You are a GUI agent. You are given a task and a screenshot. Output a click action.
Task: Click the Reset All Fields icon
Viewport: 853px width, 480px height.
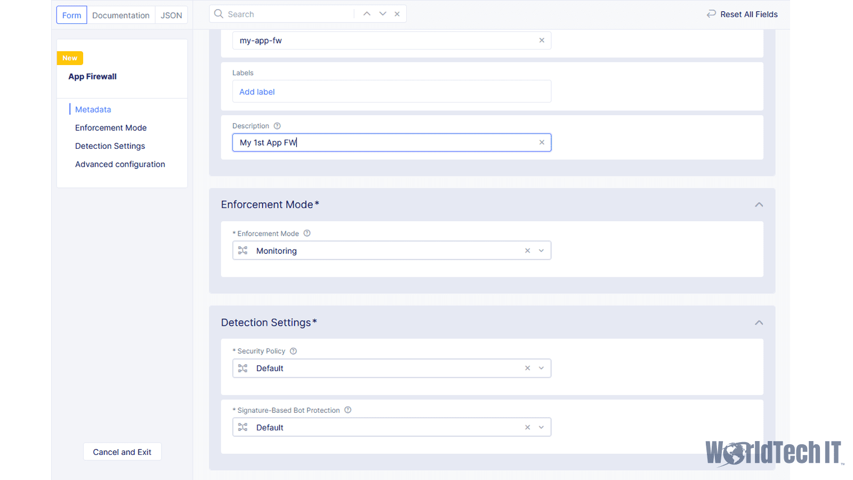(x=711, y=14)
